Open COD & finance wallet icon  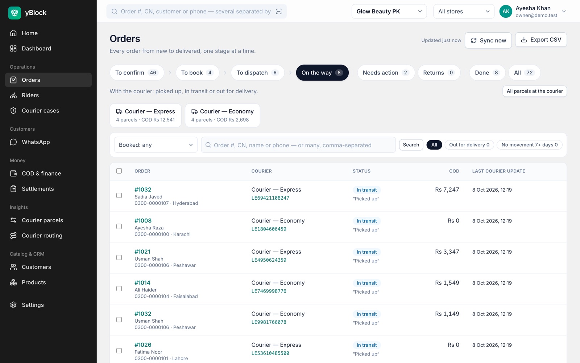point(13,174)
